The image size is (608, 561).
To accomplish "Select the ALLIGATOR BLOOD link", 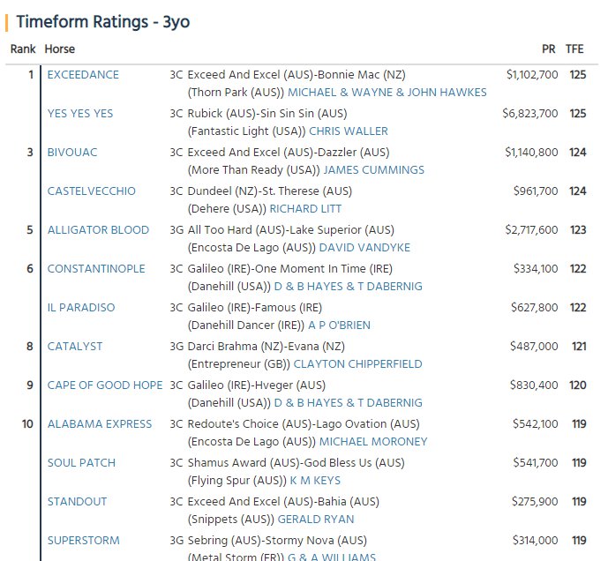I will (98, 230).
